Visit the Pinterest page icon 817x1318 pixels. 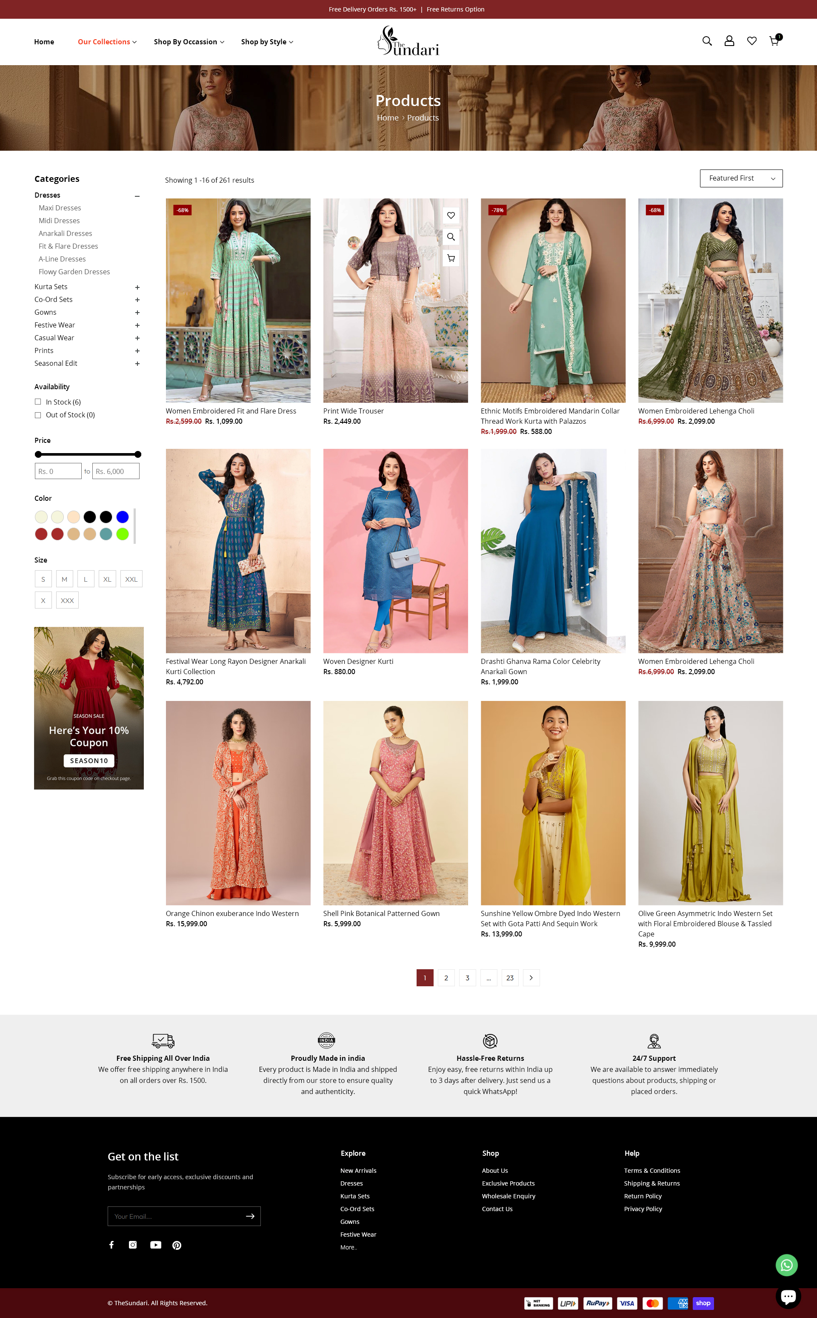coord(177,1245)
